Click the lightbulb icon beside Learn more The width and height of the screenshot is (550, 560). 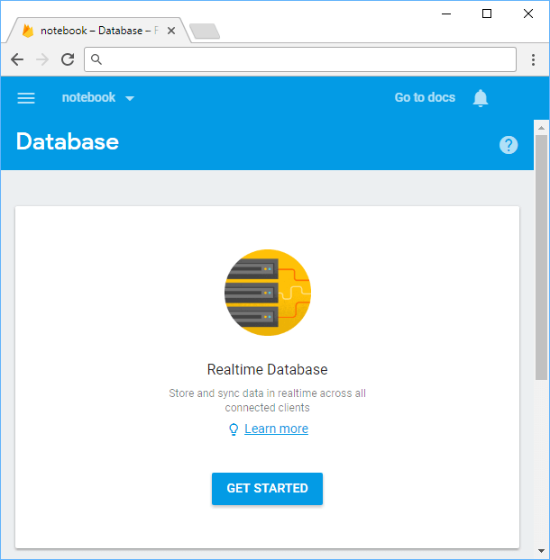234,429
